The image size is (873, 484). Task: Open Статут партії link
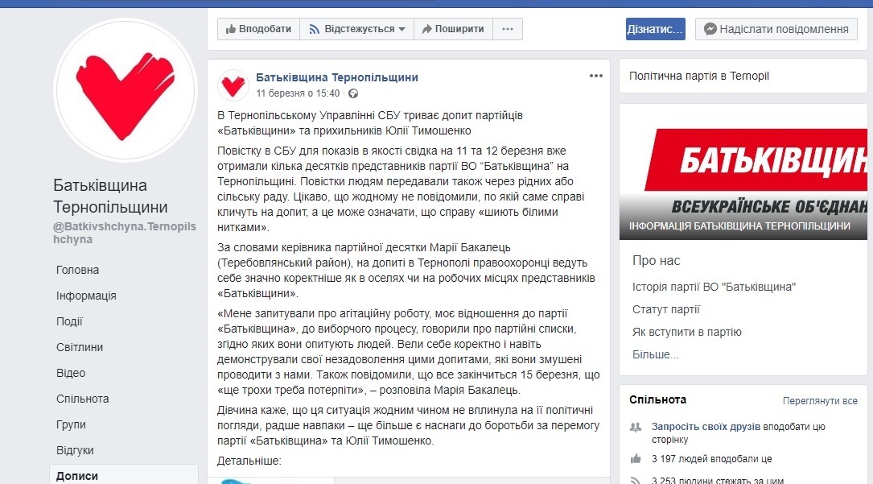pos(666,310)
